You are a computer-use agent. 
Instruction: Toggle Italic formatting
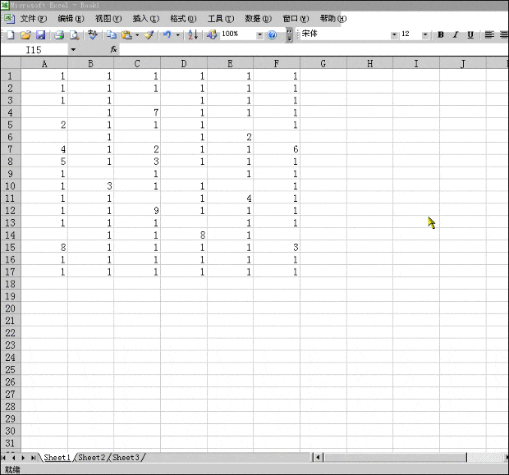click(456, 35)
